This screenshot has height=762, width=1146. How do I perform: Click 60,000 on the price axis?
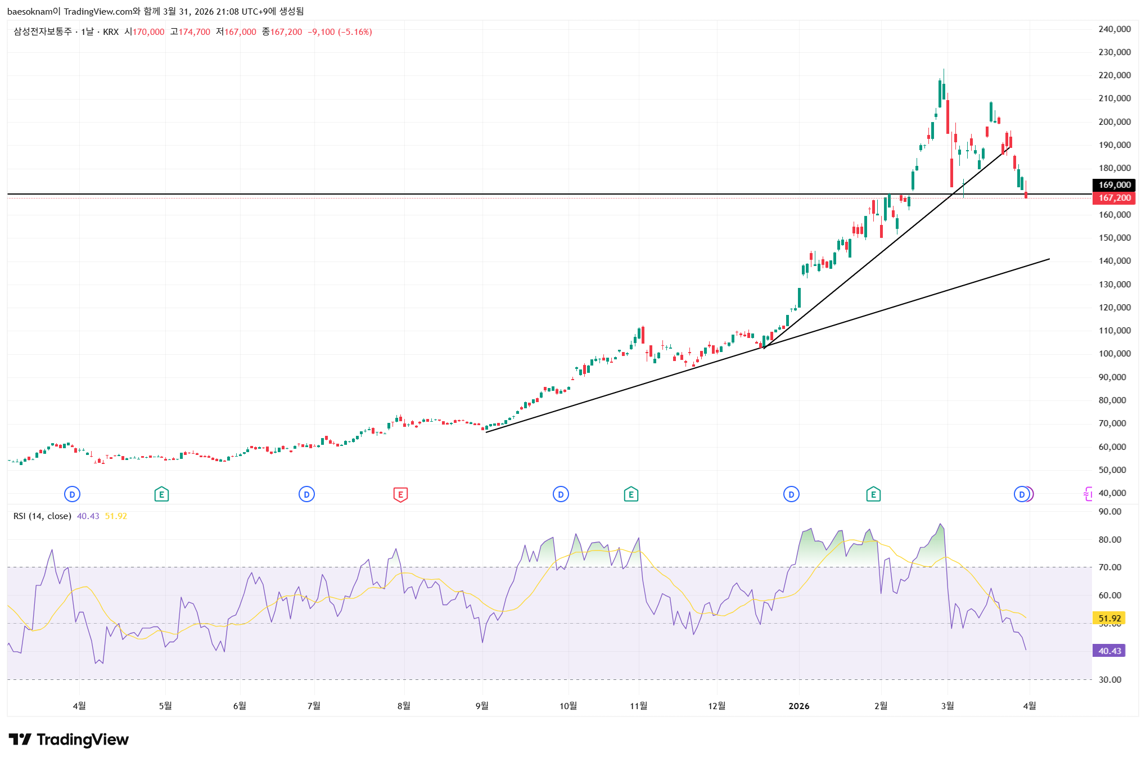tap(1112, 447)
